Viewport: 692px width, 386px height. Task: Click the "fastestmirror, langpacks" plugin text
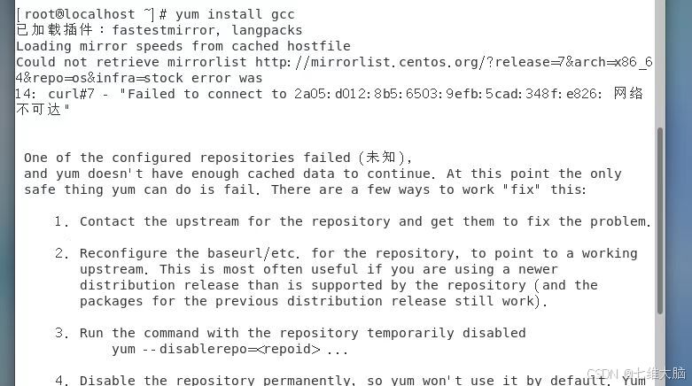click(206, 30)
